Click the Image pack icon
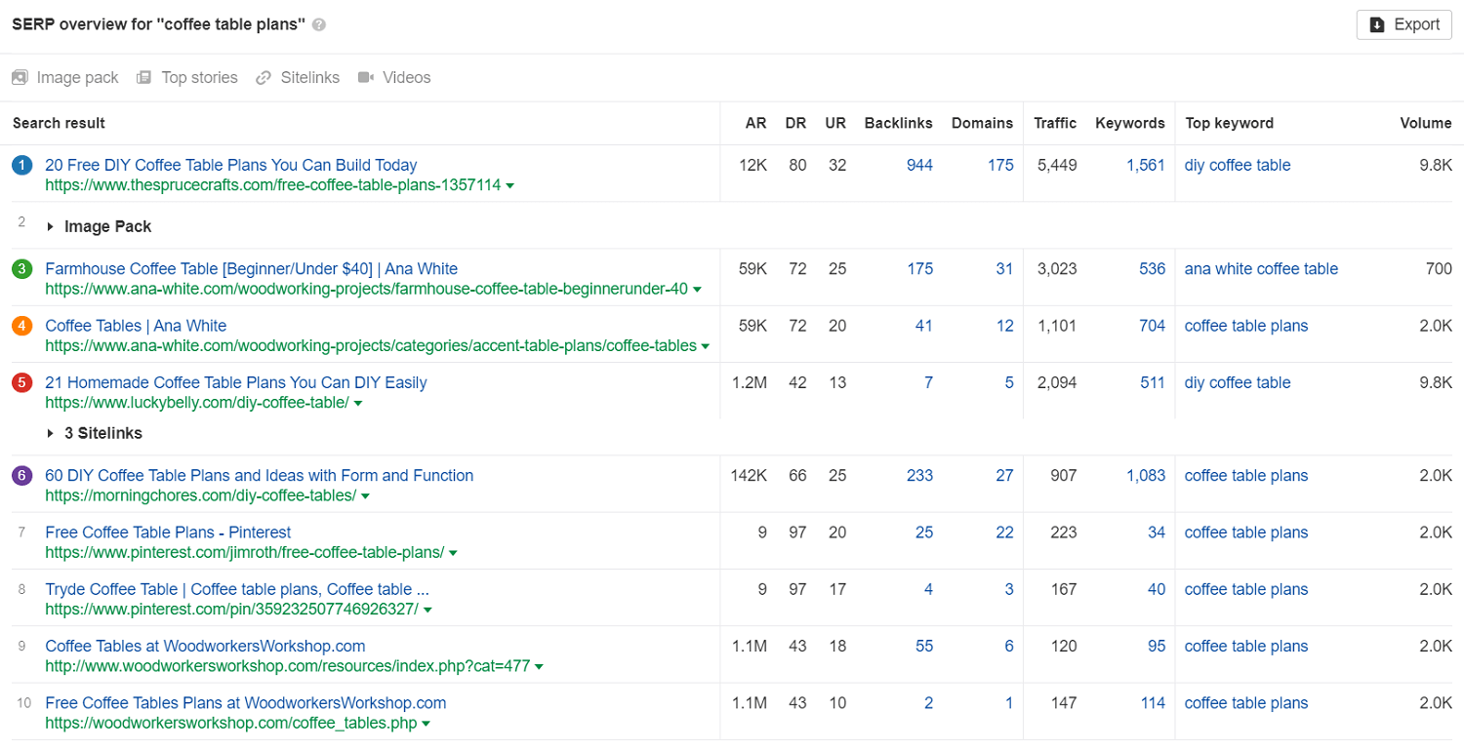Image resolution: width=1464 pixels, height=750 pixels. (20, 77)
